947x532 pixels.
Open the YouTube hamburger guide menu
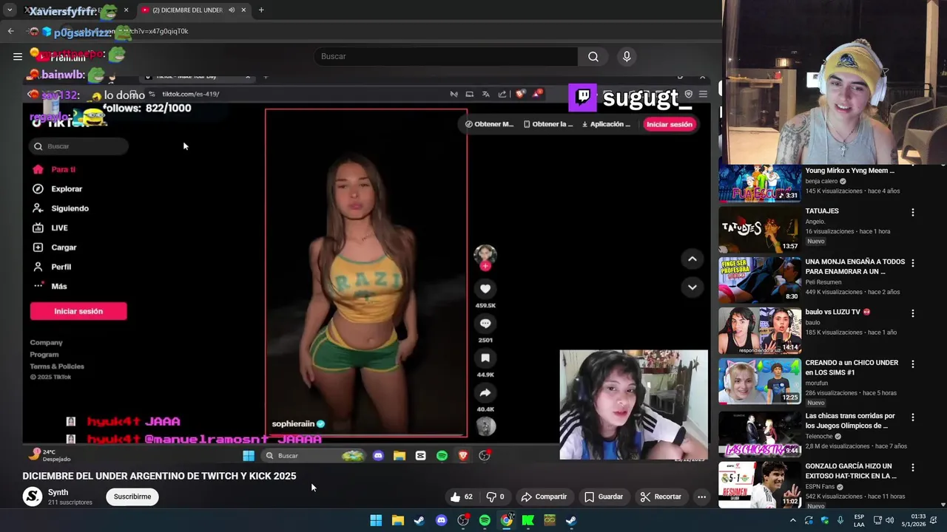coord(18,56)
